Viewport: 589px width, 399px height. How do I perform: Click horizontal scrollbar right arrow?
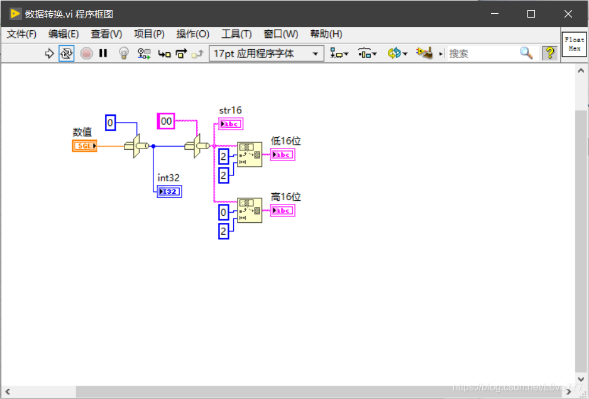(569, 391)
